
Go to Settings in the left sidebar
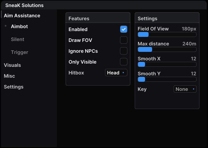14,87
